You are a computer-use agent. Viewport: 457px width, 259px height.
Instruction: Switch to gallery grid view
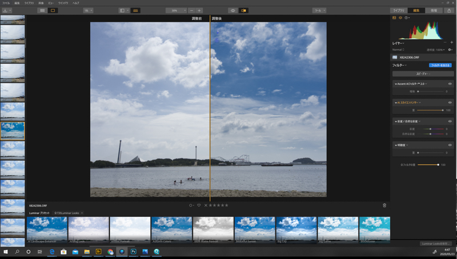coord(42,10)
